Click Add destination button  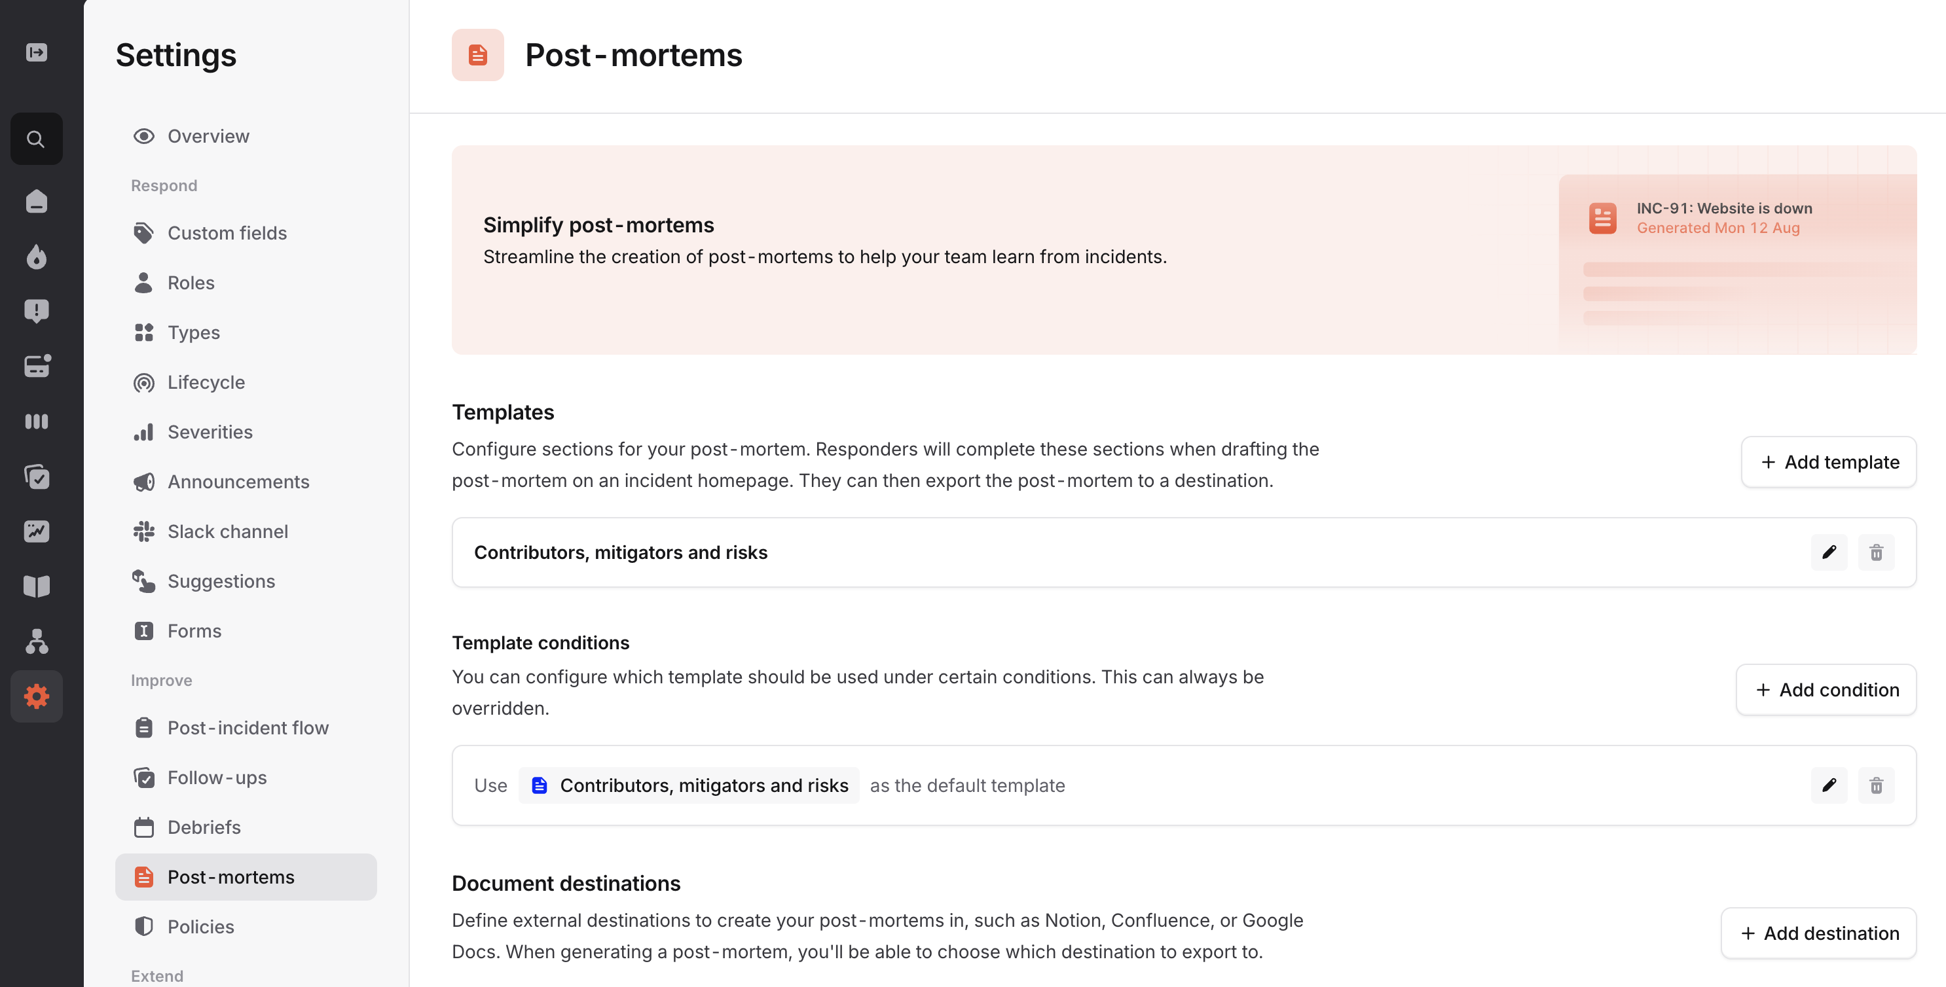pos(1818,933)
